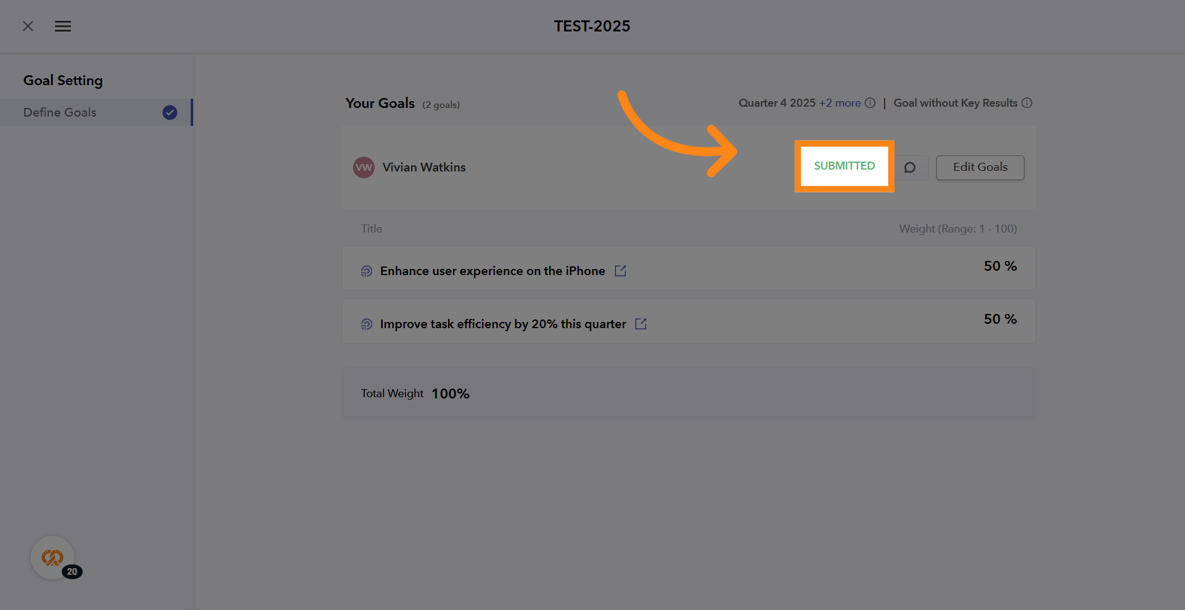Click the info icon beside 'Goal without Key Results'

pos(1027,103)
